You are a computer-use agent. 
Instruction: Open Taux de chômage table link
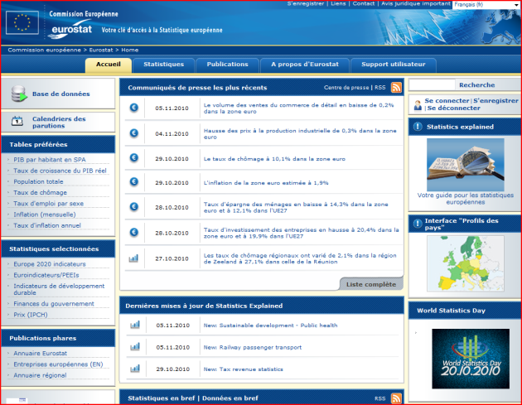40,193
